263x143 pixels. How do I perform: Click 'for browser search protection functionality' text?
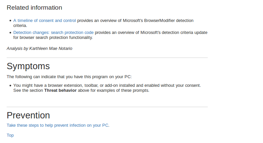[x=53, y=37]
